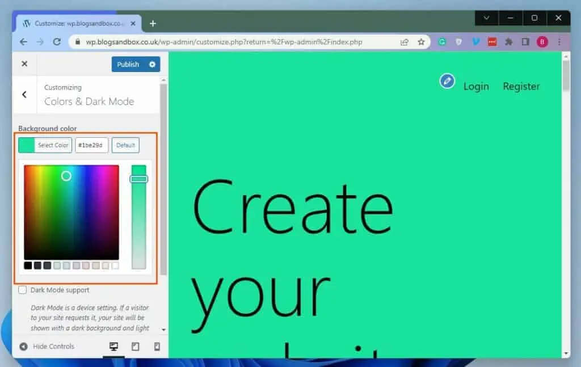
Task: Click the address bar URL
Action: [224, 42]
